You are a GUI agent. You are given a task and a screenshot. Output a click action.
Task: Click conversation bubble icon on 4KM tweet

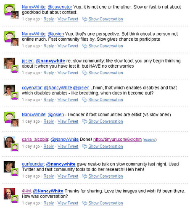tap(84, 203)
